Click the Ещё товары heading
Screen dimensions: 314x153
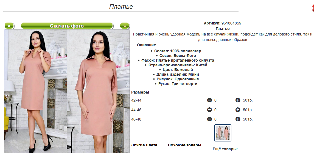pyautogui.click(x=225, y=149)
